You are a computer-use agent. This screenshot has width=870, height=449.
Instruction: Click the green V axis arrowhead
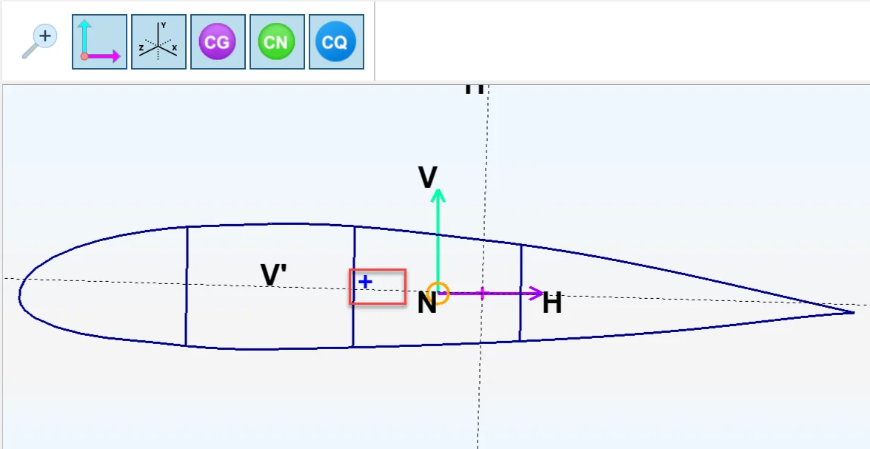click(438, 196)
